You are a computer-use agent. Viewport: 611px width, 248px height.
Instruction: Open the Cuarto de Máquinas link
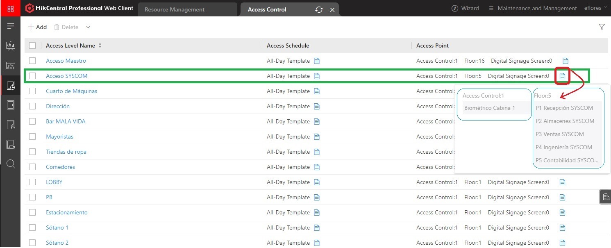(71, 91)
